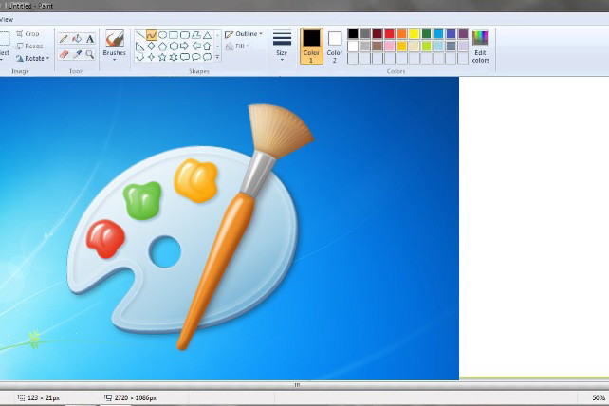Pick the white palette swatch
This screenshot has height=406, width=609.
pos(353,46)
